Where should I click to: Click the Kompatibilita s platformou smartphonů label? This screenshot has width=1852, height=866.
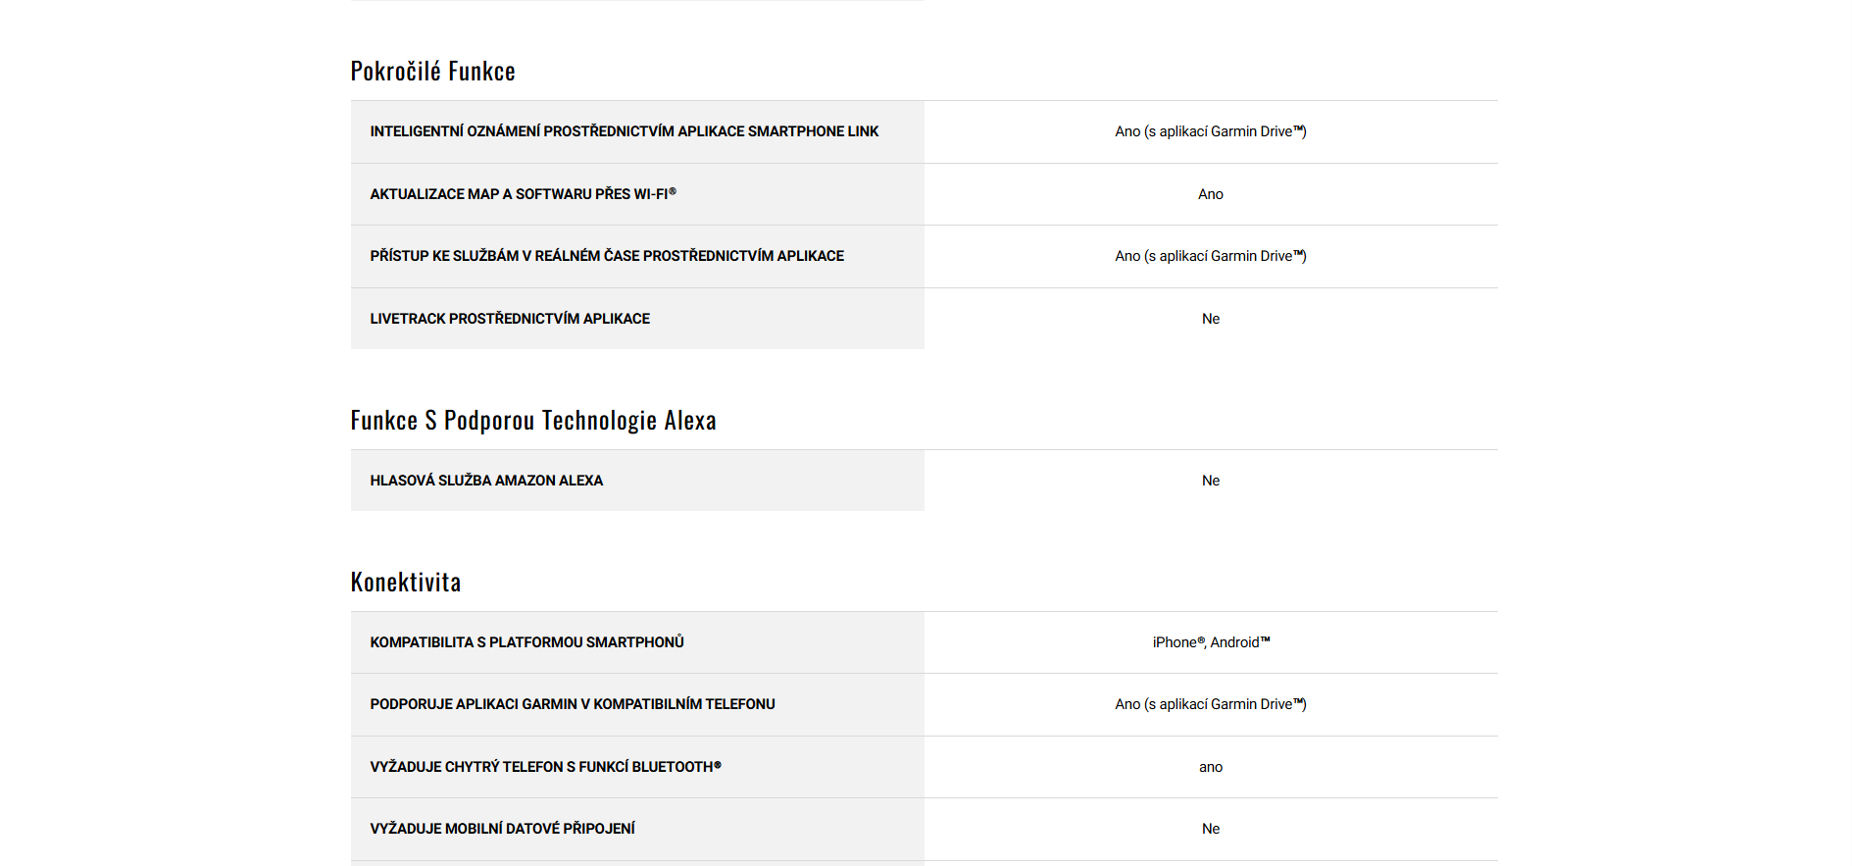pos(526,642)
